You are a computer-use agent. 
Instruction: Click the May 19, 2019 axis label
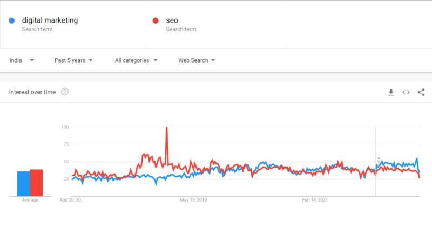tap(193, 200)
